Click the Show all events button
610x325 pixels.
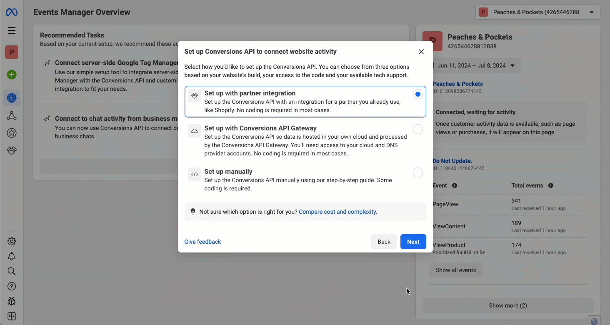(456, 270)
